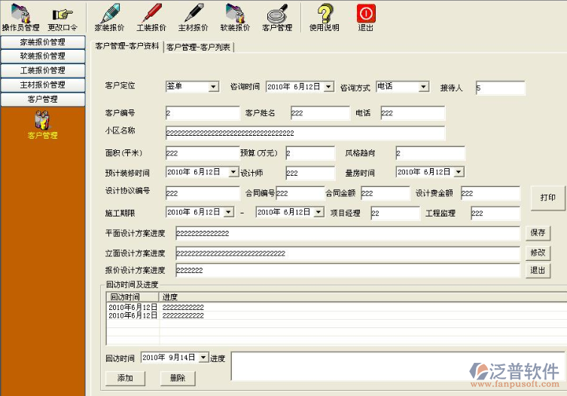Image resolution: width=567 pixels, height=396 pixels.
Task: Open 使用说明 help question mark icon
Action: pos(325,15)
